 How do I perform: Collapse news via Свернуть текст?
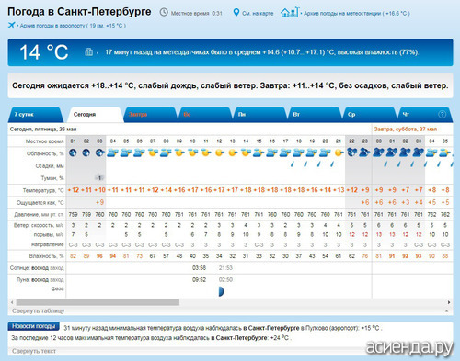pyautogui.click(x=34, y=351)
